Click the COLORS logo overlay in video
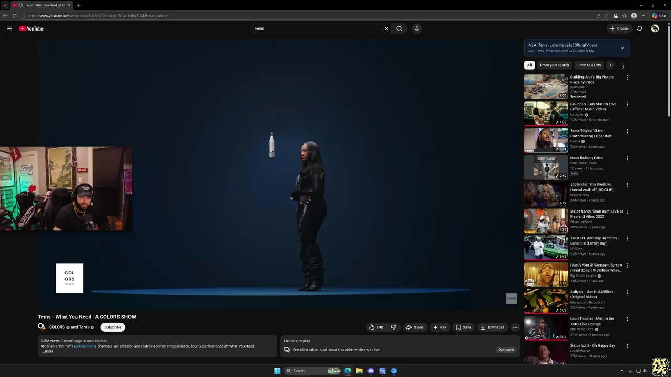671x377 pixels. pos(70,278)
